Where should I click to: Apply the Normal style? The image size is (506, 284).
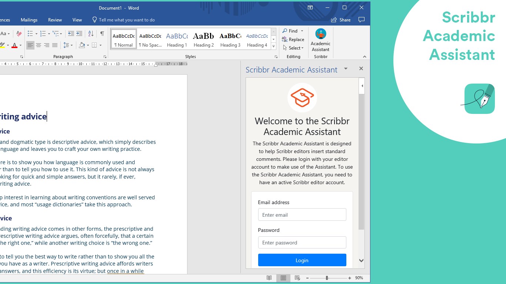124,39
